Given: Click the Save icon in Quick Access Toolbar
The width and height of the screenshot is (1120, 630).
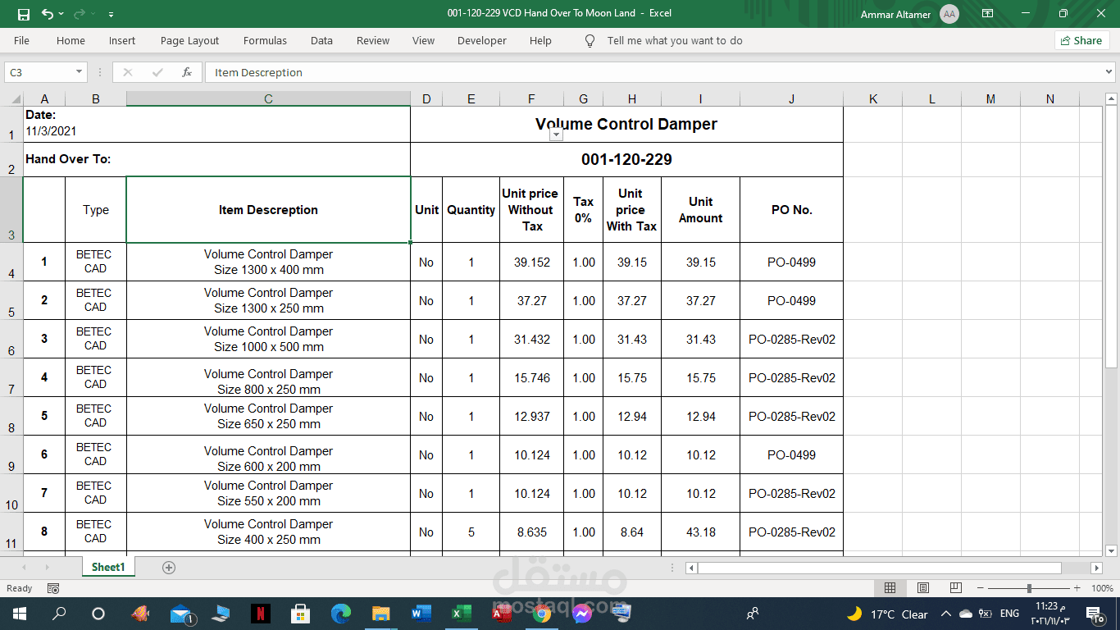Looking at the screenshot, I should point(24,14).
